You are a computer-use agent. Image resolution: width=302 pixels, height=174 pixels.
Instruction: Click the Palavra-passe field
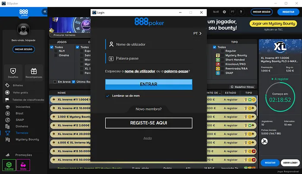149,58
